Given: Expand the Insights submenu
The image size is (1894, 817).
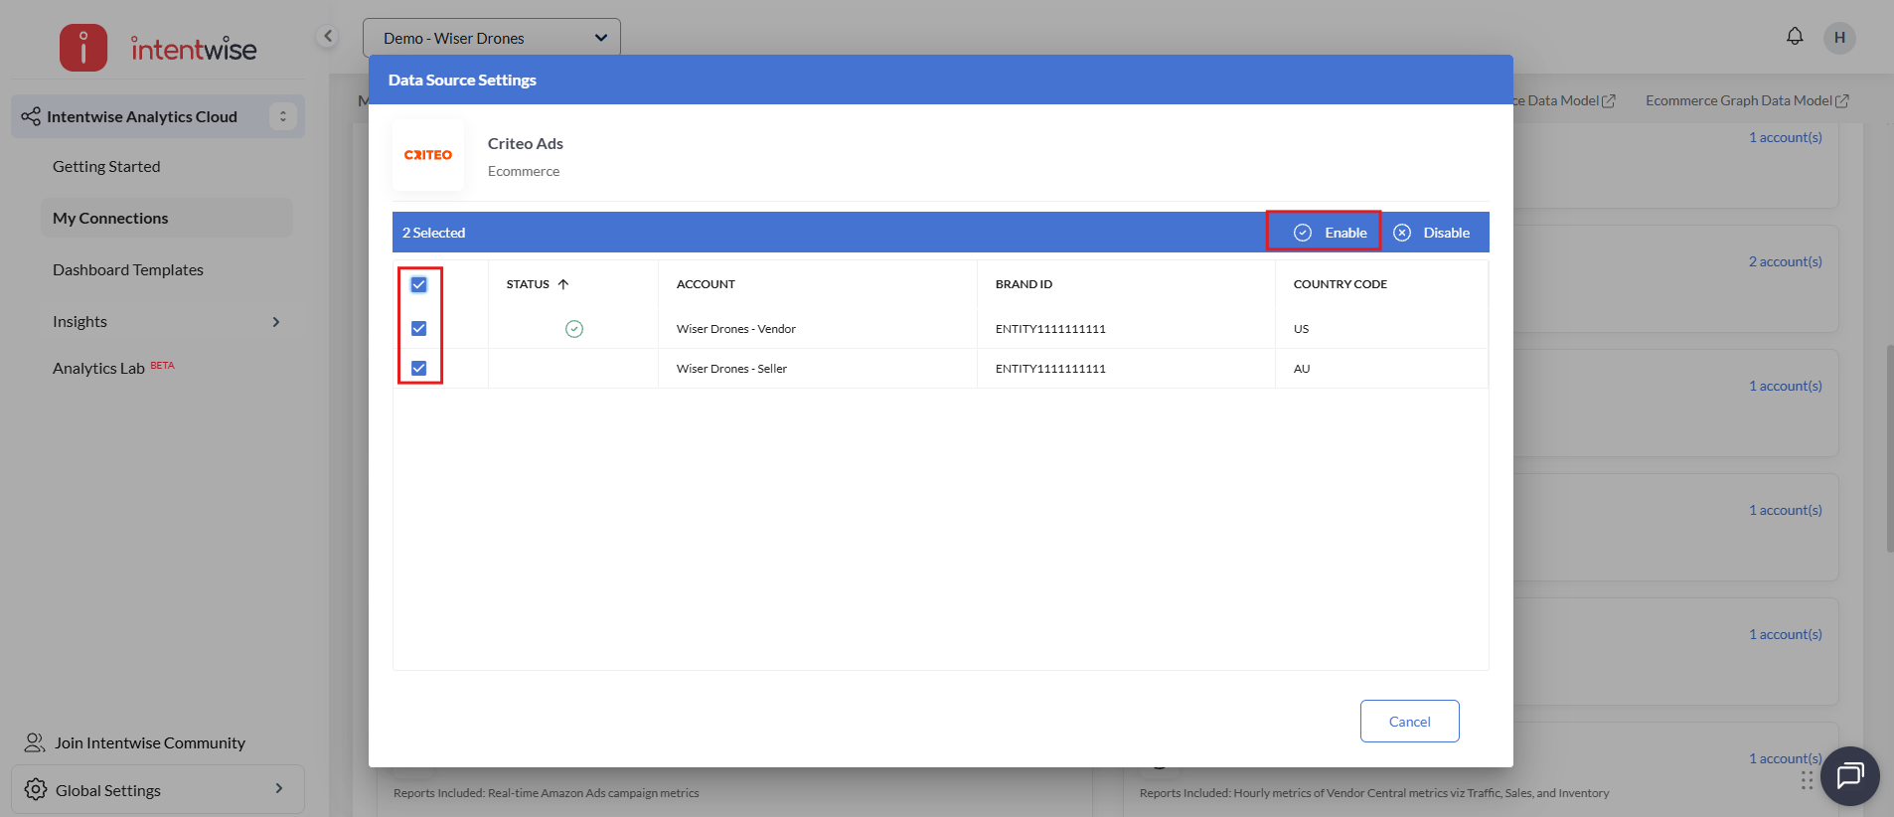Looking at the screenshot, I should click(x=276, y=322).
